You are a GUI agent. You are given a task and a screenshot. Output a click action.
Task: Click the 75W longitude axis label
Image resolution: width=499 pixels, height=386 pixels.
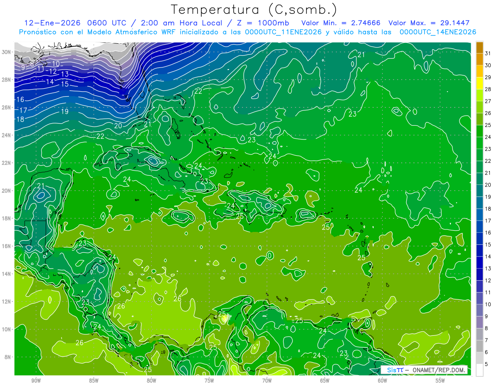pyautogui.click(x=209, y=381)
